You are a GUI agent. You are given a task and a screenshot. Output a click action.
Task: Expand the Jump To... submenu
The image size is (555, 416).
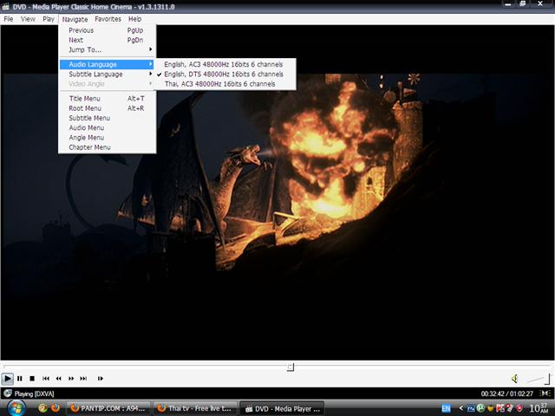108,50
